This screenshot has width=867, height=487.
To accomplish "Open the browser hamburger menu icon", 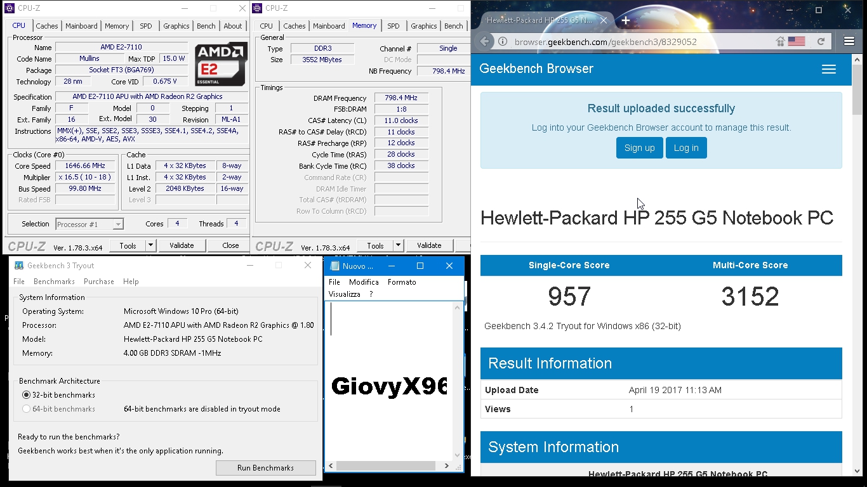I will coord(849,41).
